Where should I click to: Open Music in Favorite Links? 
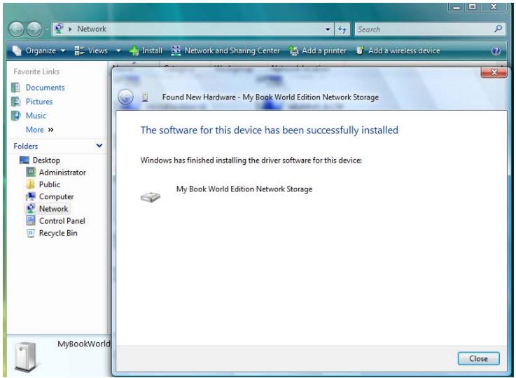coord(36,116)
